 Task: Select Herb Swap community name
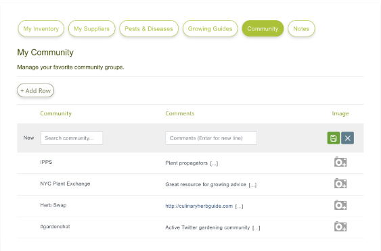point(53,205)
